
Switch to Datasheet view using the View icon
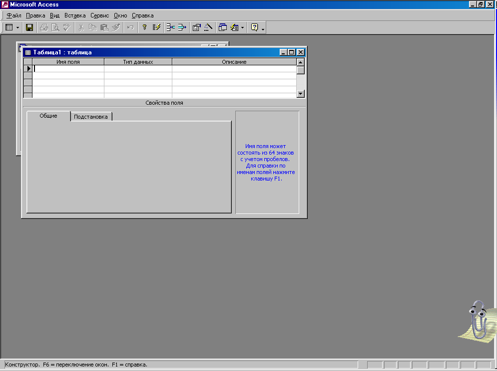pos(9,27)
